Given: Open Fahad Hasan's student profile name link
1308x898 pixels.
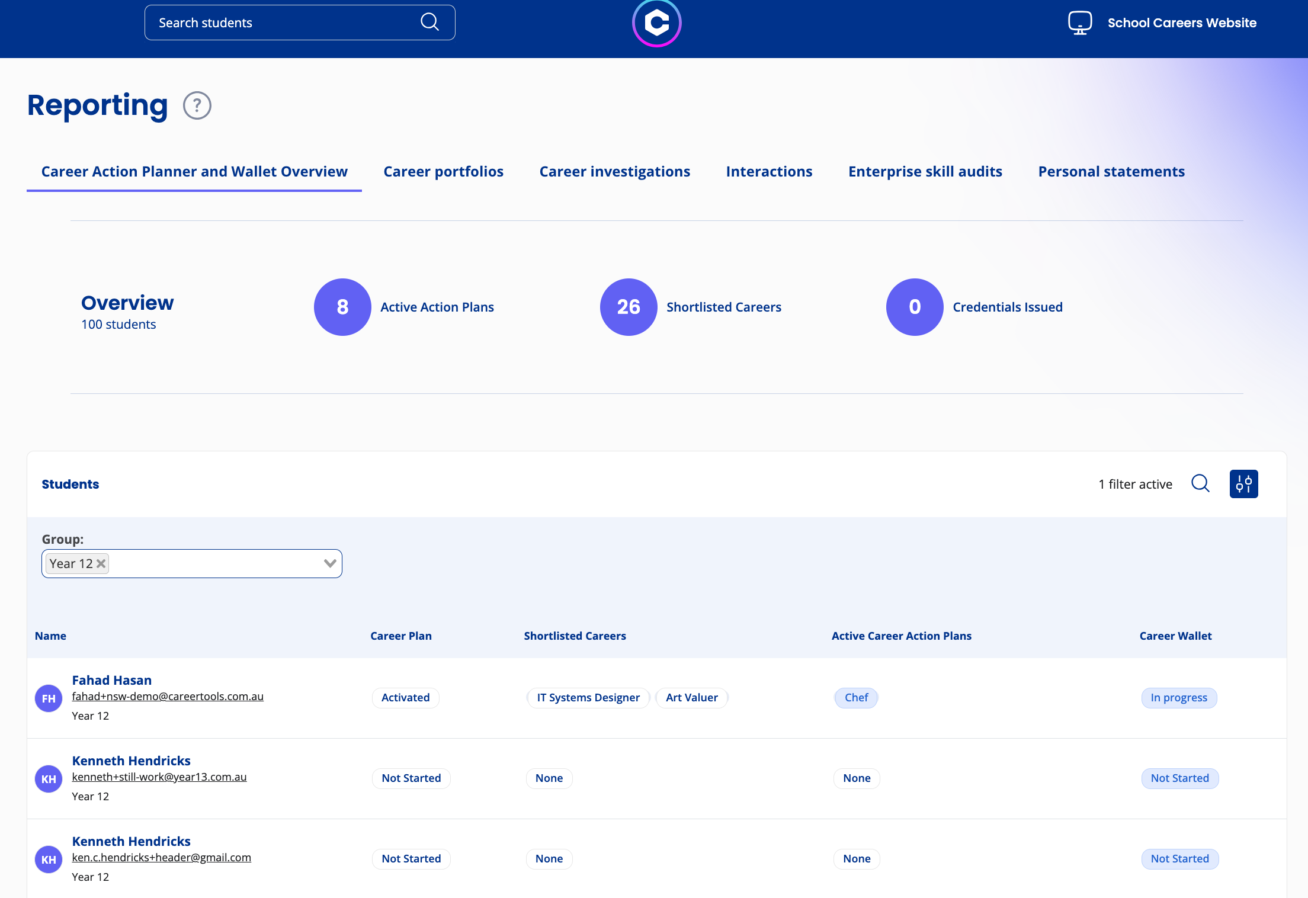Looking at the screenshot, I should 112,680.
